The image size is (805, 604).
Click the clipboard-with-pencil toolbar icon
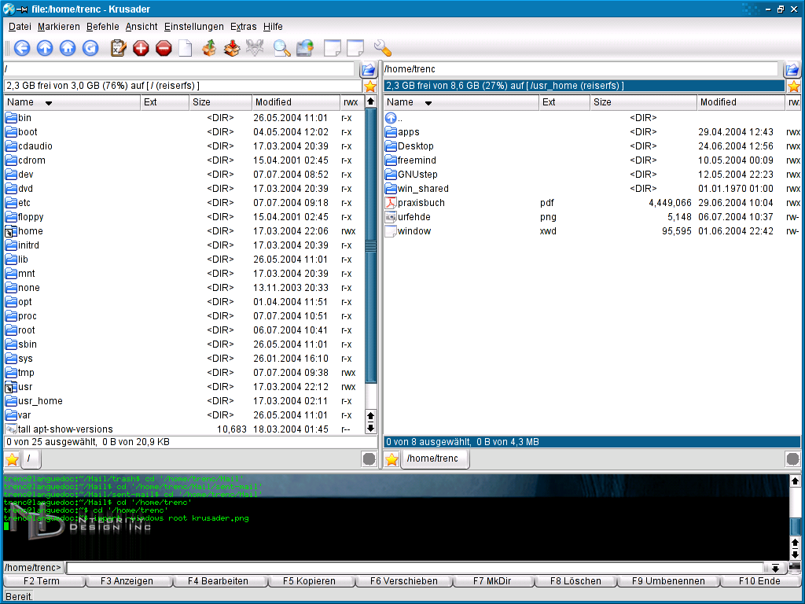pos(119,48)
